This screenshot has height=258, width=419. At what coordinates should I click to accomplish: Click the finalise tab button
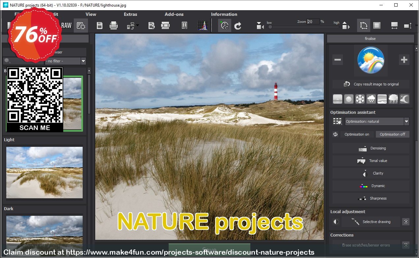(370, 39)
